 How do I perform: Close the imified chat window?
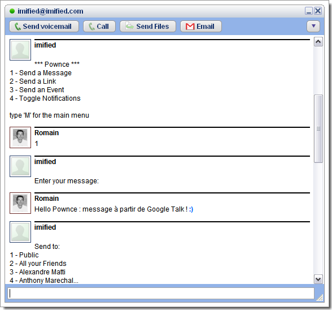(x=318, y=11)
